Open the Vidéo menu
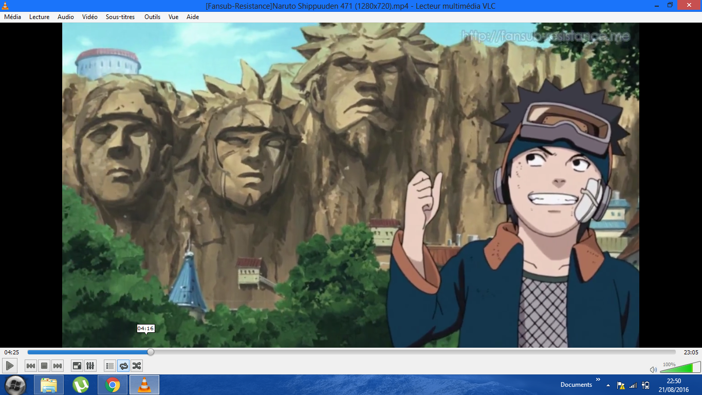702x395 pixels. coord(90,17)
